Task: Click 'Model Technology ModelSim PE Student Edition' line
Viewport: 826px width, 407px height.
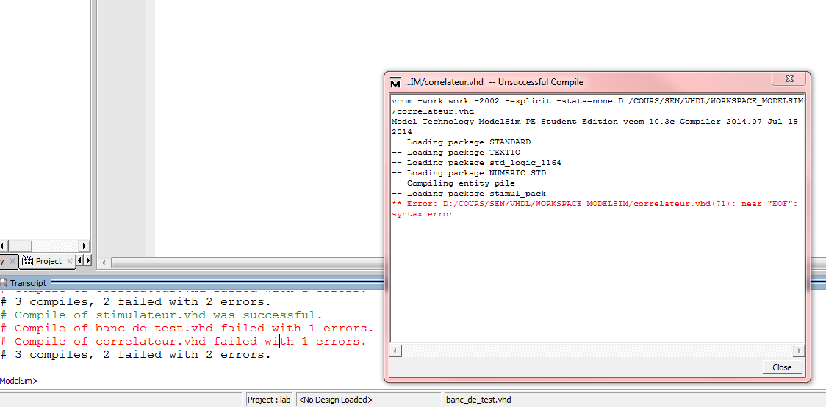Action: (x=595, y=127)
